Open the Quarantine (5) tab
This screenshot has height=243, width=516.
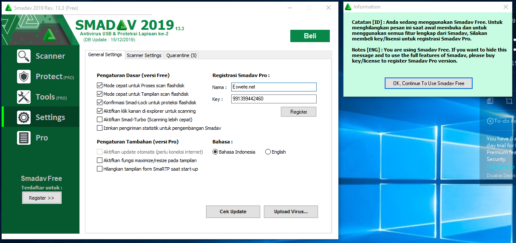[x=181, y=55]
